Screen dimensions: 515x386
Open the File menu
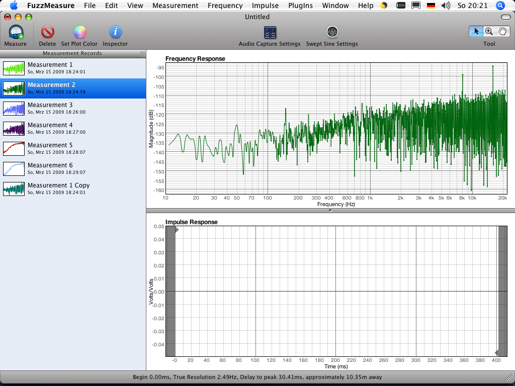click(90, 6)
